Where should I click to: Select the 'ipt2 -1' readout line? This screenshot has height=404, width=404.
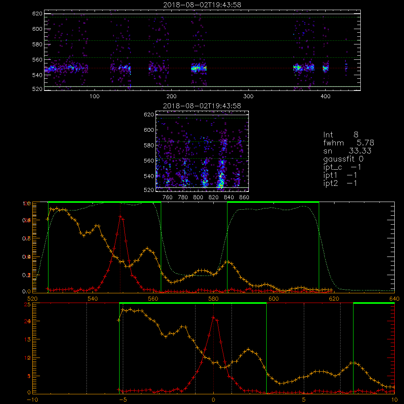pyautogui.click(x=340, y=183)
